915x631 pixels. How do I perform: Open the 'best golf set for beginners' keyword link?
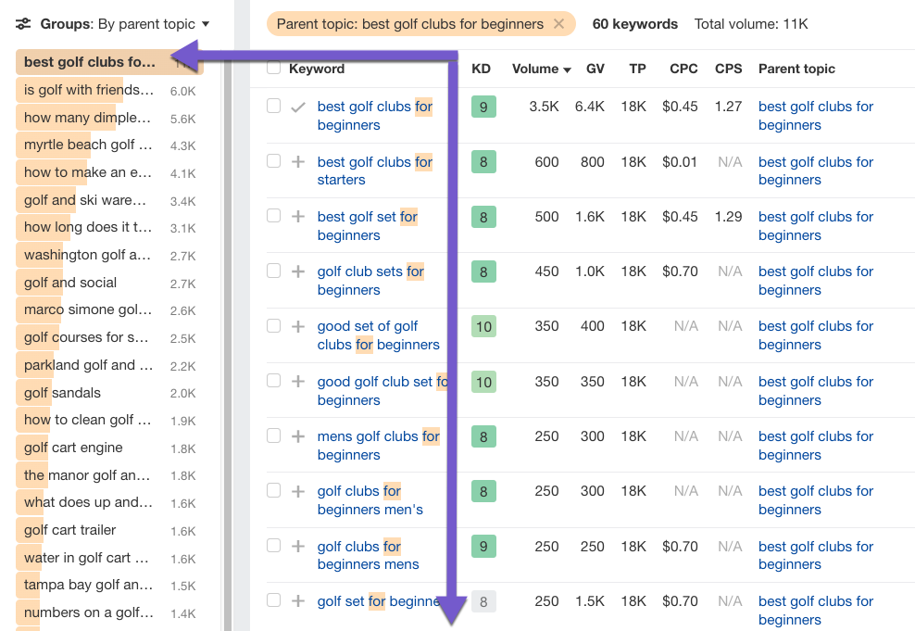pyautogui.click(x=367, y=226)
